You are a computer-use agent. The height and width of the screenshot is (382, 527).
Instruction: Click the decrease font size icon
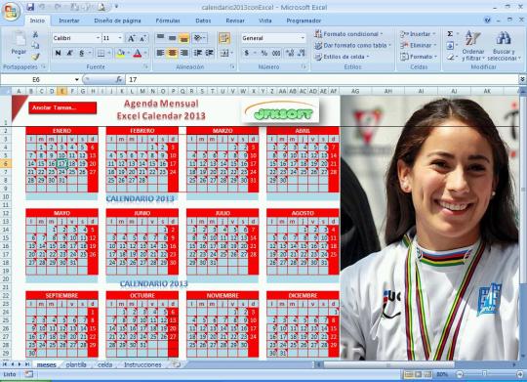[142, 38]
